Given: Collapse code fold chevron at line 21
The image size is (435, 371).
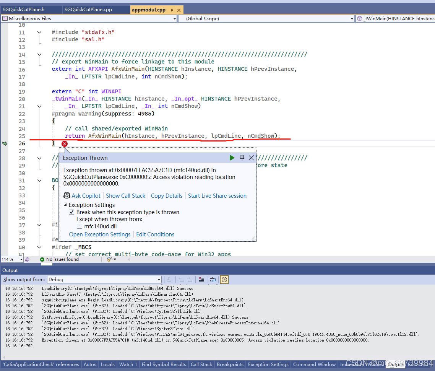Looking at the screenshot, I should (39, 106).
